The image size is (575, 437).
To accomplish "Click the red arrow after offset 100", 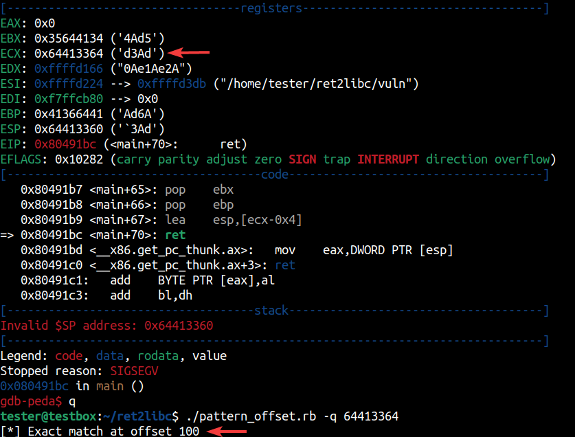I will 230,431.
